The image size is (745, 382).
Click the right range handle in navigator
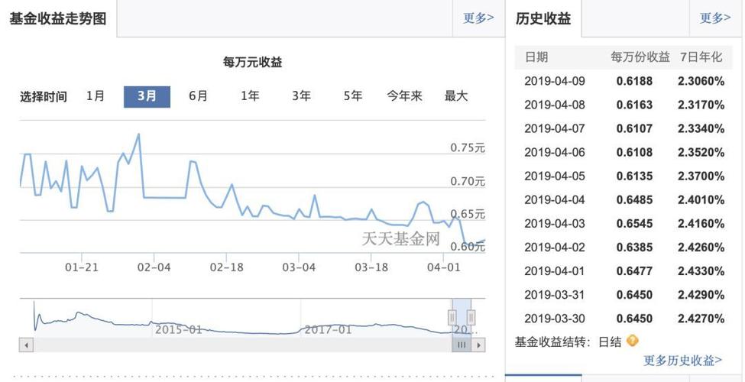471,317
